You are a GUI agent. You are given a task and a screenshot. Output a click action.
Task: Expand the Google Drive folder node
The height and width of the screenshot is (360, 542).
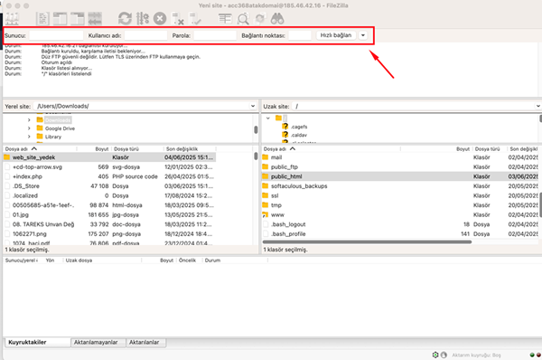[x=29, y=128]
